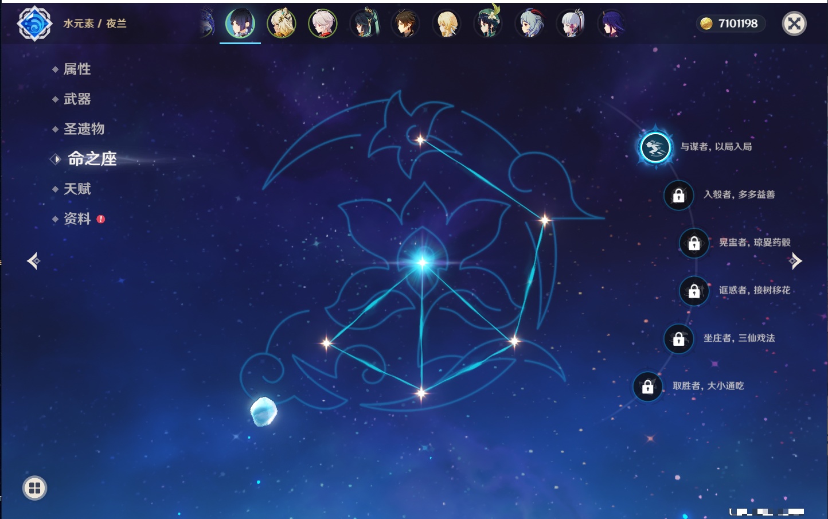This screenshot has height=519, width=828.
Task: Select the partially visible first character portrait
Action: point(208,24)
